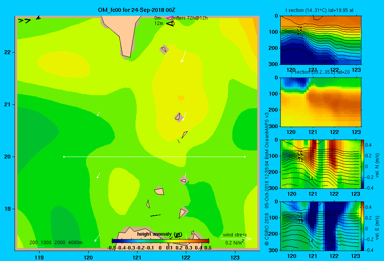Open the salinity section plot
This screenshot has width=384, height=261.
321,102
